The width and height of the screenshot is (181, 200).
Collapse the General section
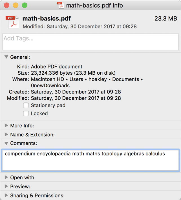click(6, 57)
